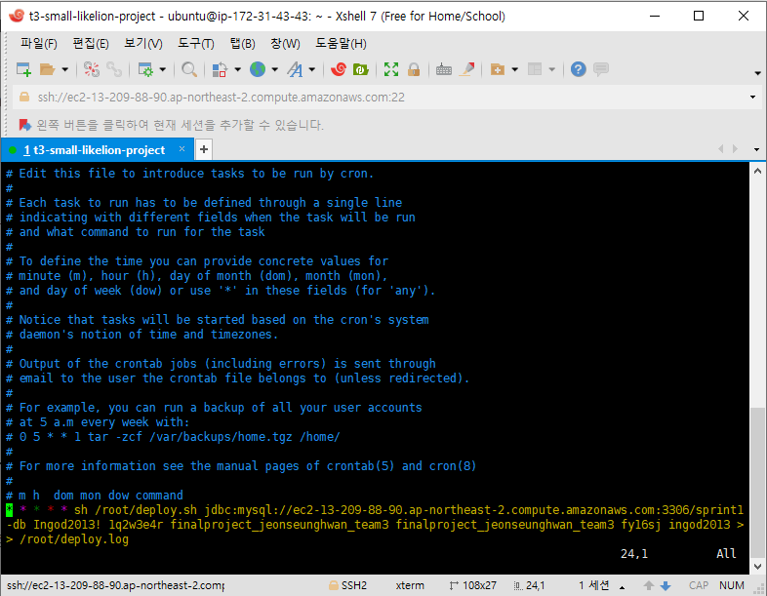Image resolution: width=767 pixels, height=596 pixels.
Task: Open the keyboard key-mapping icon
Action: [444, 69]
